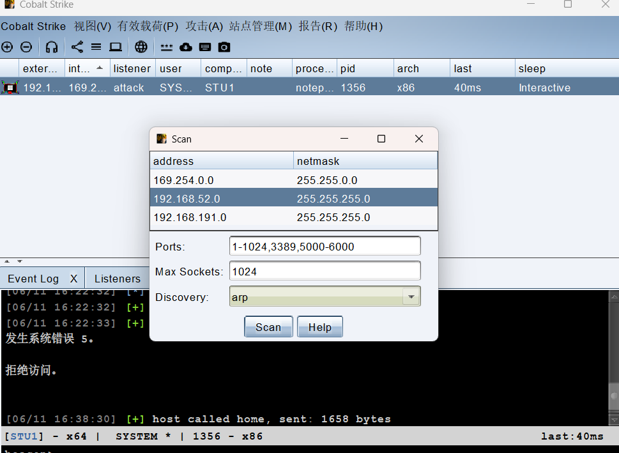
Task: Open the 报告(R) menu
Action: pos(317,26)
